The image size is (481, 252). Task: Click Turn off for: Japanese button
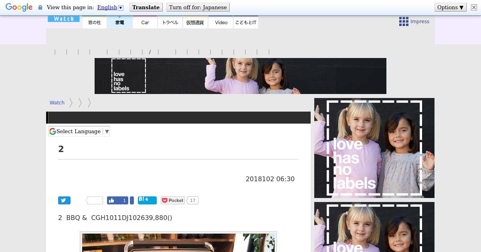[198, 7]
